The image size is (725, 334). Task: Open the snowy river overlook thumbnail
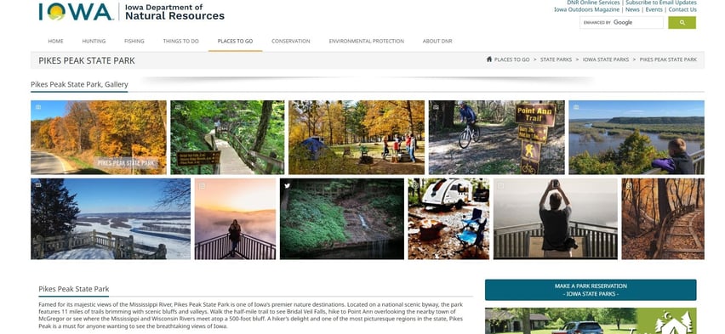pyautogui.click(x=111, y=219)
